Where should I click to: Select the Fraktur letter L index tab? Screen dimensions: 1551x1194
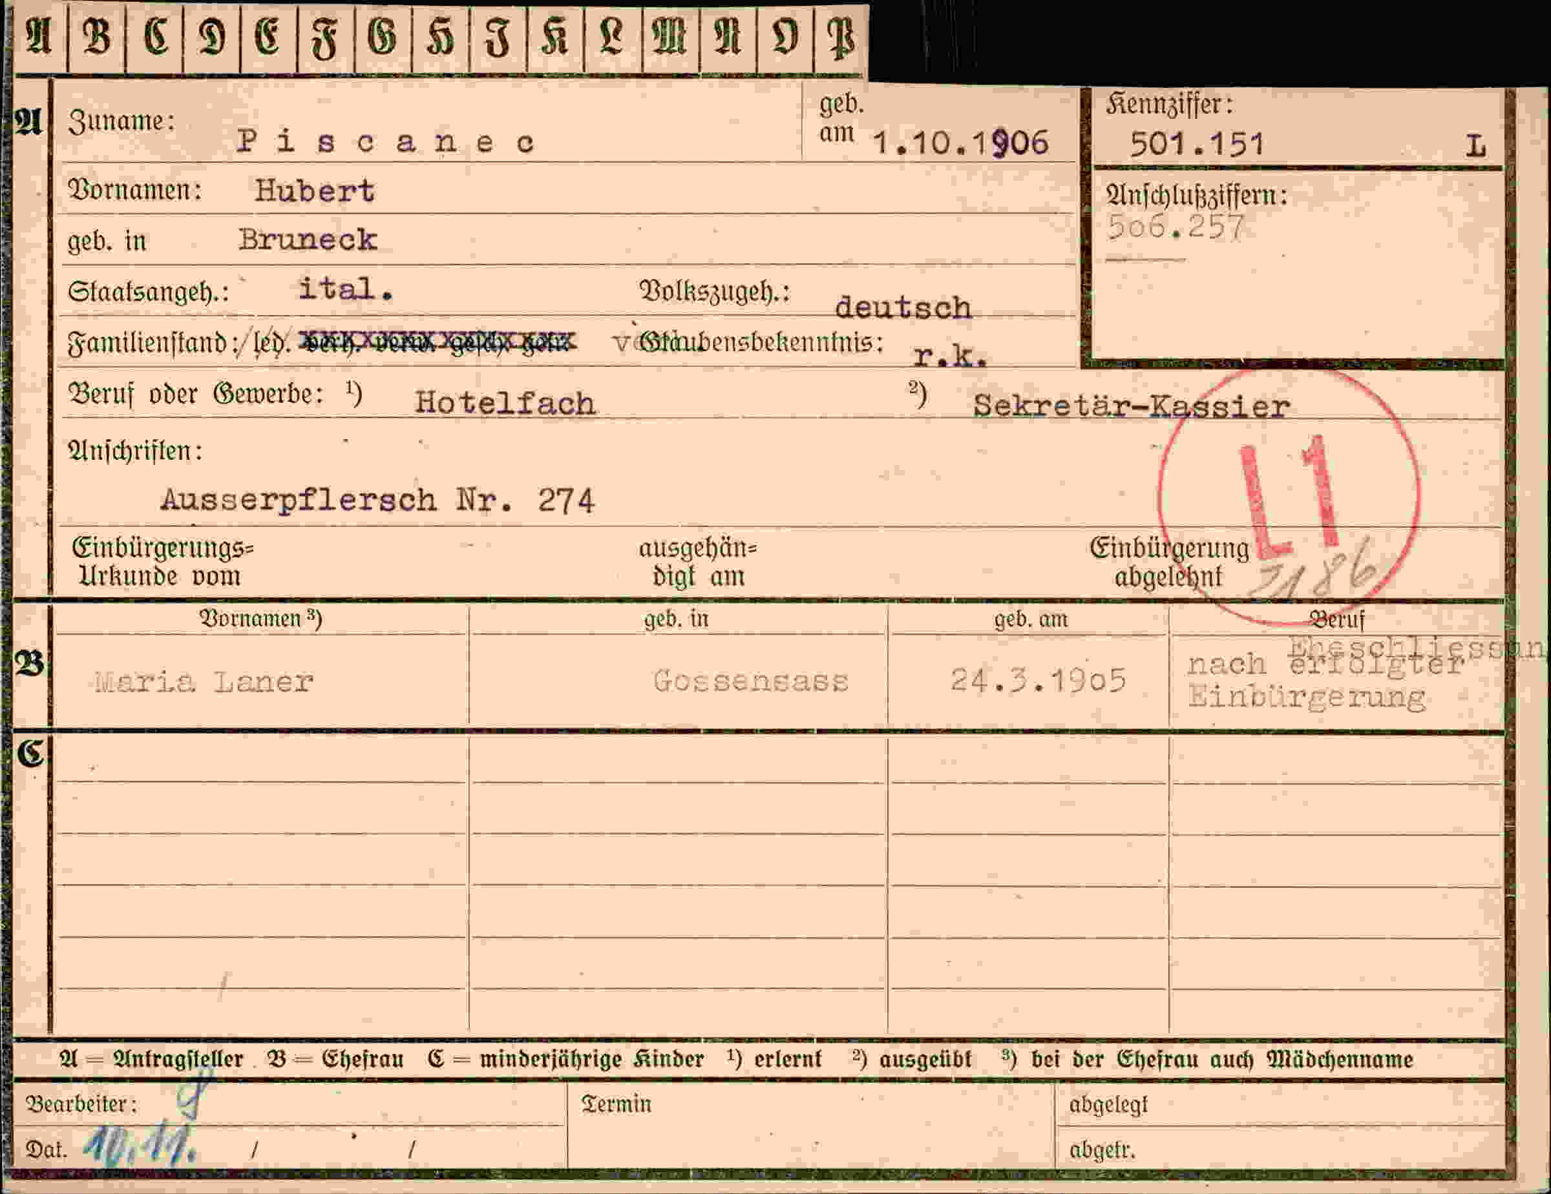[613, 38]
